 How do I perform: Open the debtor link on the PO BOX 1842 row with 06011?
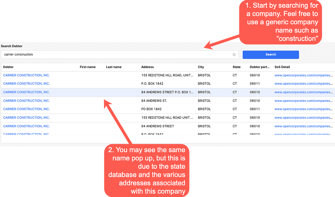coord(26,109)
